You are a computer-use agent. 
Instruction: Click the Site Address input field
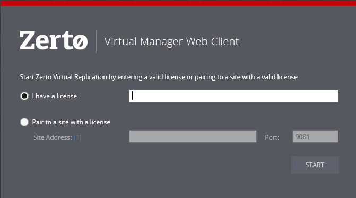(193, 136)
